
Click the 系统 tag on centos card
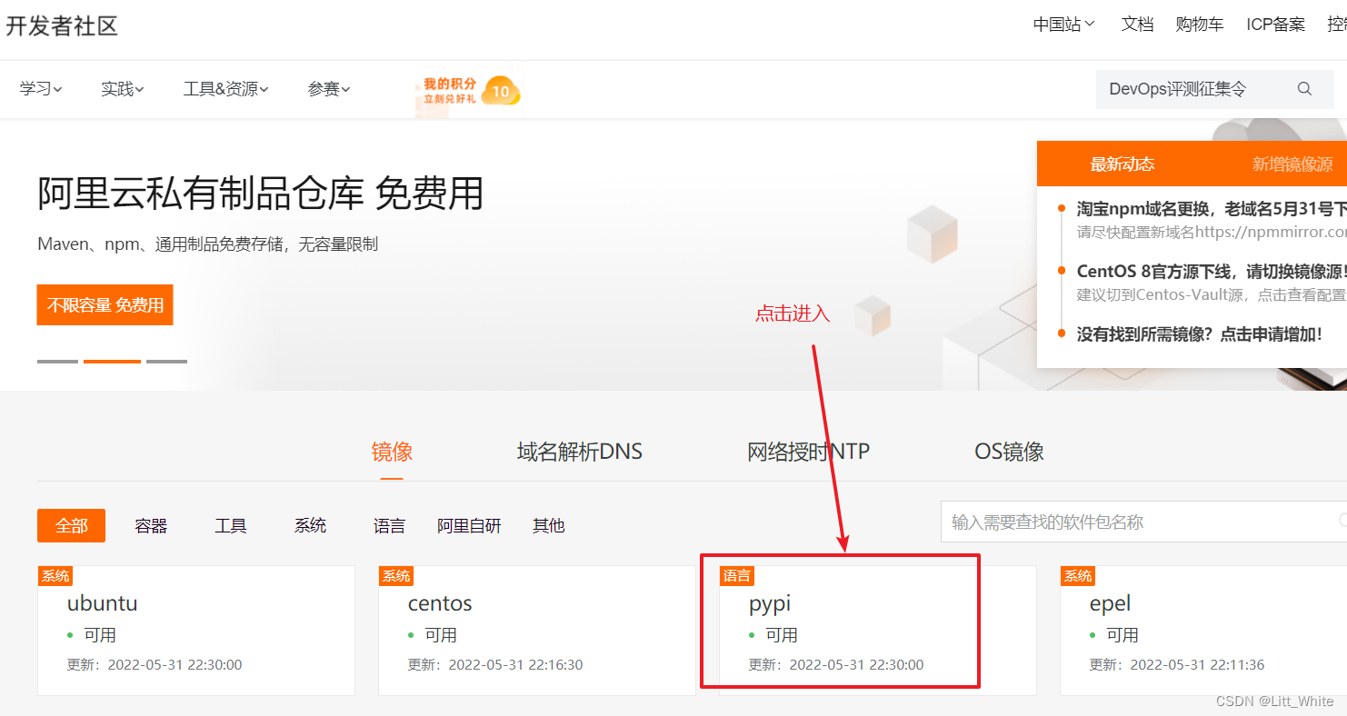[396, 576]
